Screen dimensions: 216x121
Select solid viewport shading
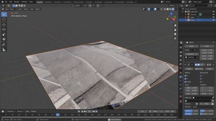click(x=168, y=9)
